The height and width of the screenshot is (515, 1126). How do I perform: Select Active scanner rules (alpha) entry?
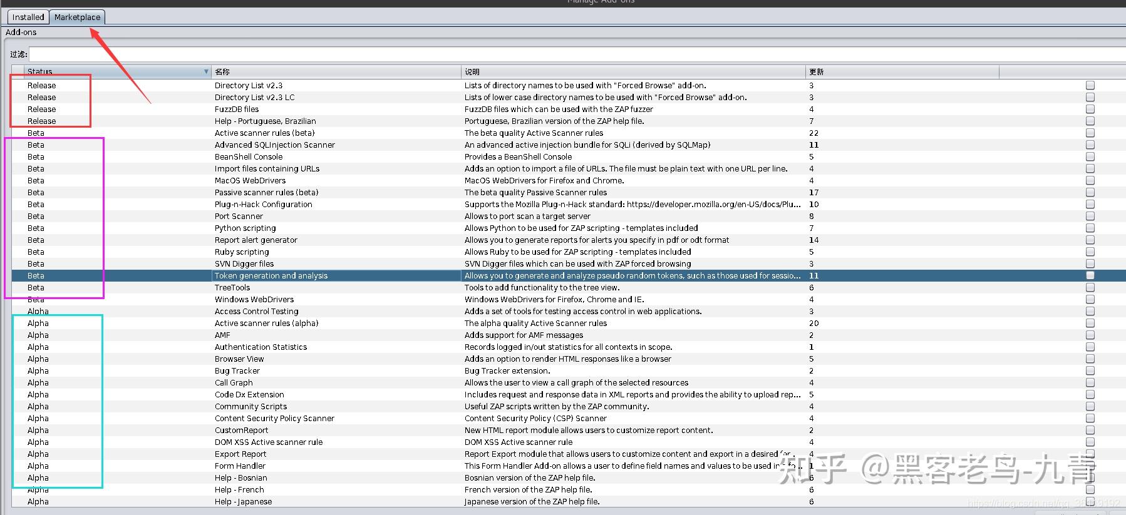click(x=266, y=323)
